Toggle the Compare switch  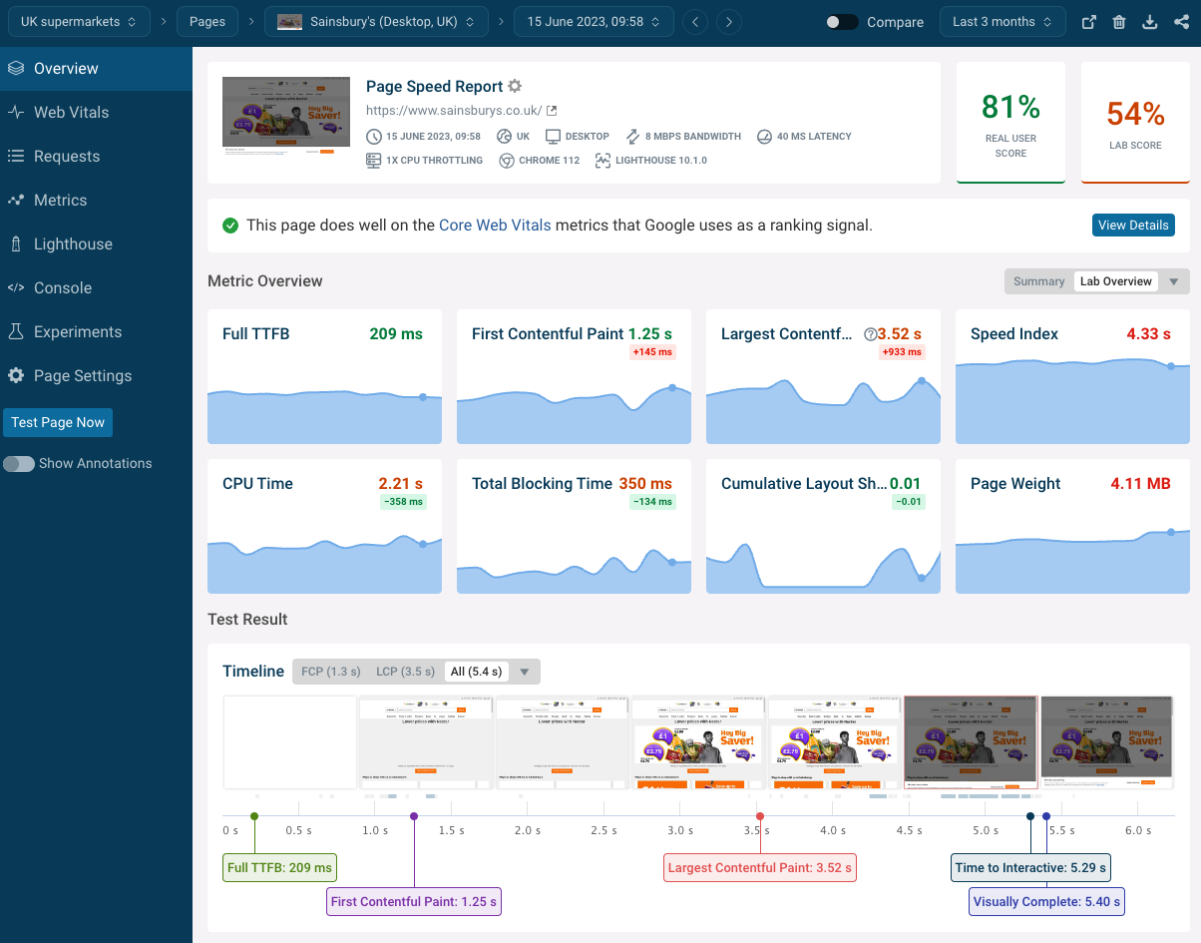click(x=842, y=22)
